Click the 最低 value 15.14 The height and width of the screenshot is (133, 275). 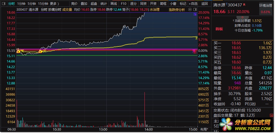[x=236, y=78]
